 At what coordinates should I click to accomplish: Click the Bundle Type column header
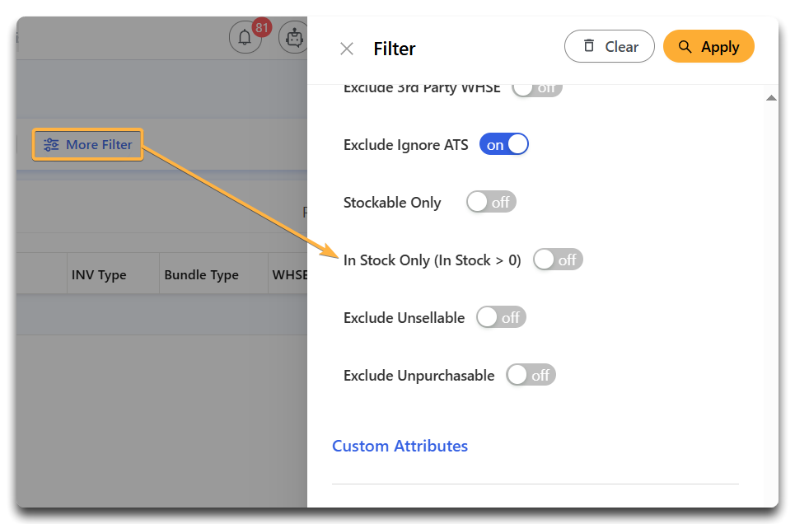(x=201, y=274)
